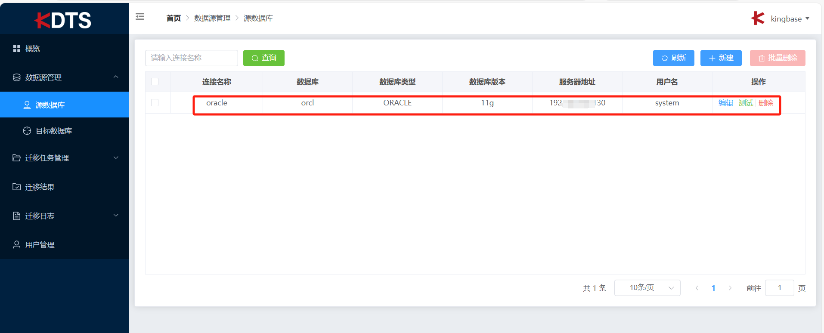
Task: Click the 目标数据库 target icon
Action: coord(27,131)
